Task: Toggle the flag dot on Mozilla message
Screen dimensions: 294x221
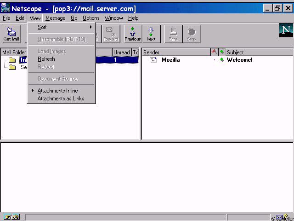Action: point(215,60)
